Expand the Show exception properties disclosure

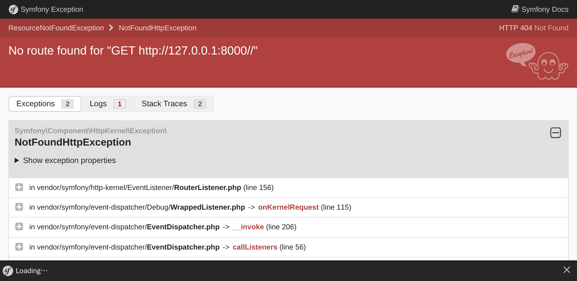click(x=65, y=160)
